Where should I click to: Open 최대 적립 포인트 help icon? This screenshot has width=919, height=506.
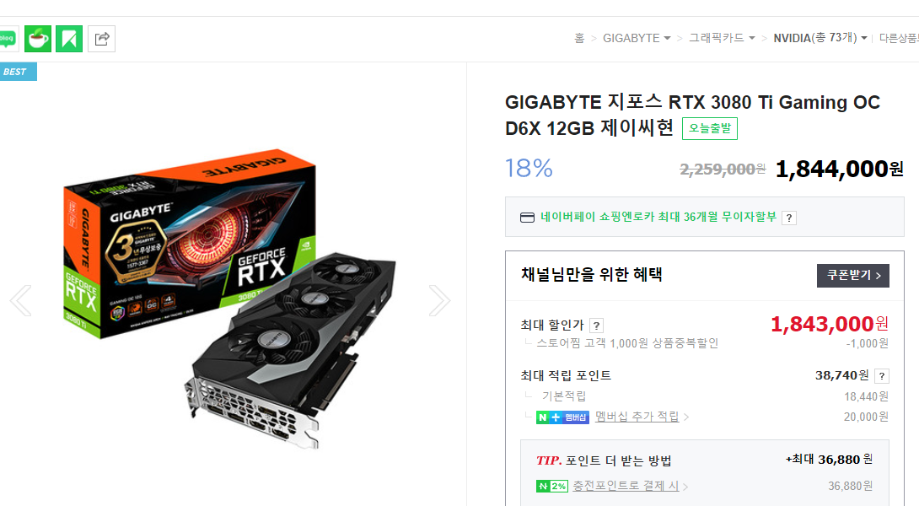(x=882, y=376)
